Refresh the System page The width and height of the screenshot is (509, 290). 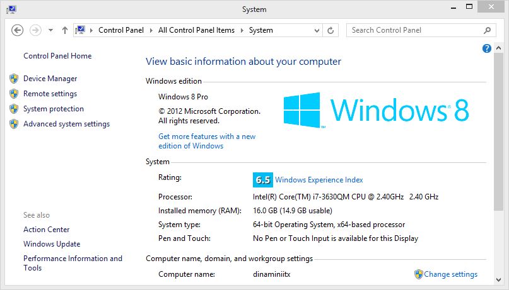(x=331, y=30)
